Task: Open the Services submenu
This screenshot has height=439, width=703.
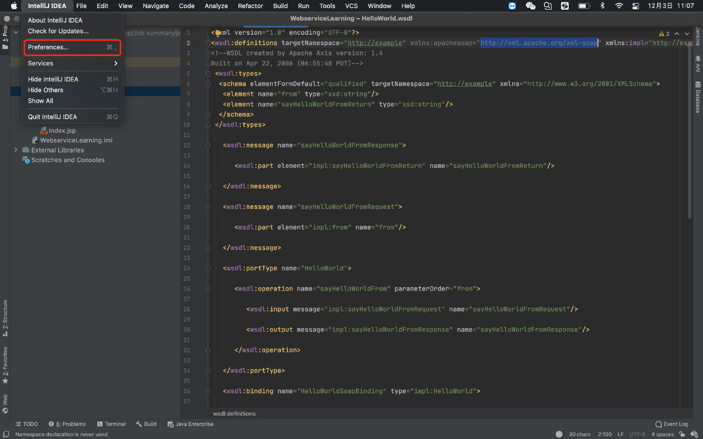Action: (72, 63)
